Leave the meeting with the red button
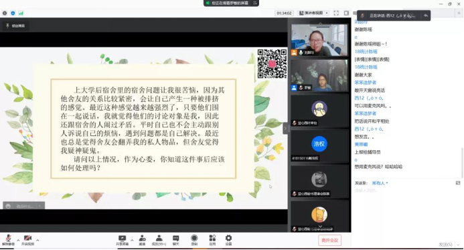Viewport: 464px width, 250px height. click(329, 240)
